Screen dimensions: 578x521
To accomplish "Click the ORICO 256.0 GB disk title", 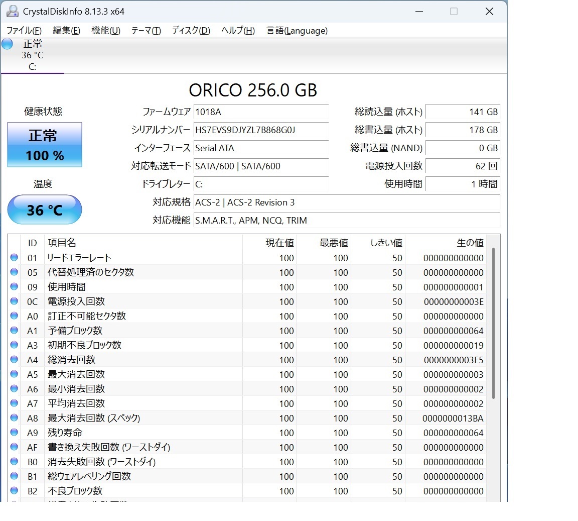I will point(253,90).
